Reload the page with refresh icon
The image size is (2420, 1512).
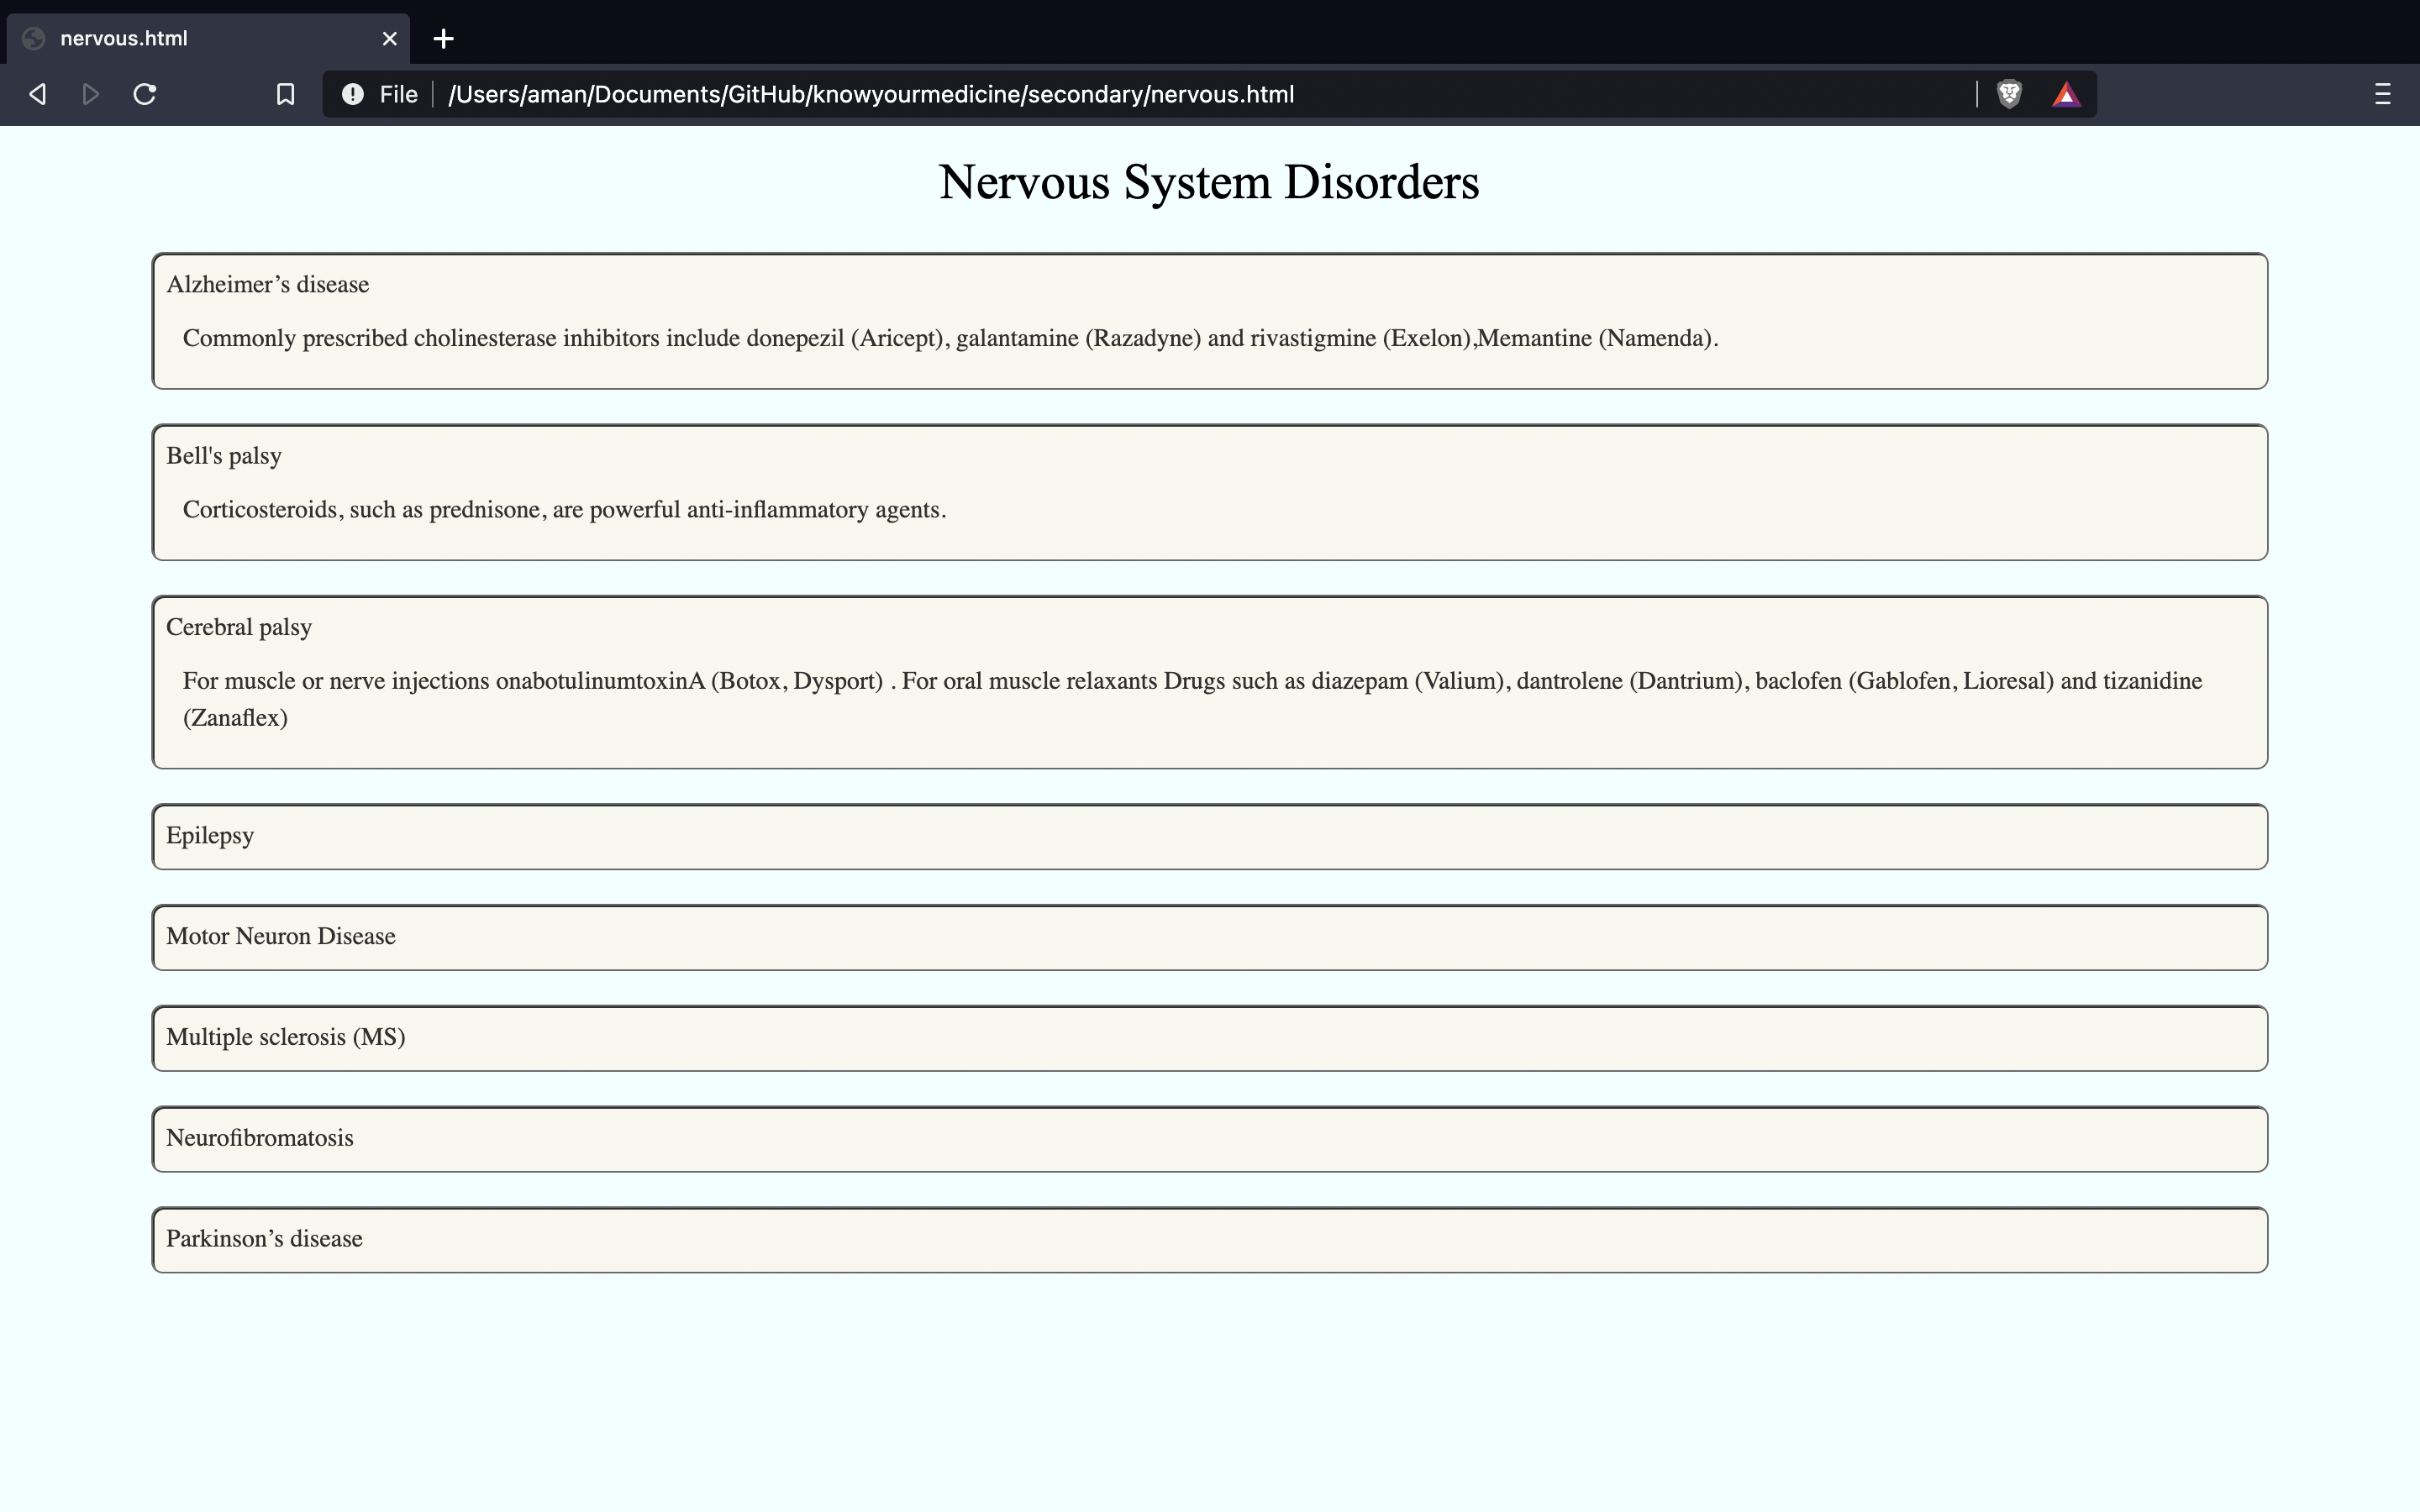(145, 94)
